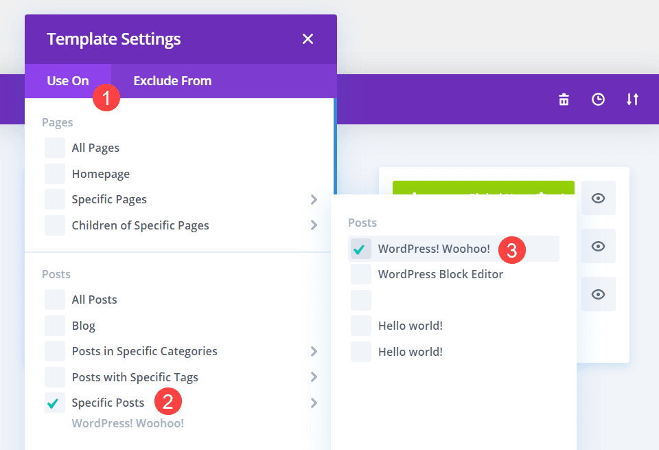Delete the template using the trash icon
The width and height of the screenshot is (659, 450).
click(563, 99)
